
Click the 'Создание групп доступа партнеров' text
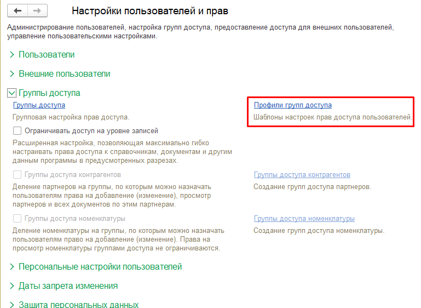pyautogui.click(x=312, y=187)
